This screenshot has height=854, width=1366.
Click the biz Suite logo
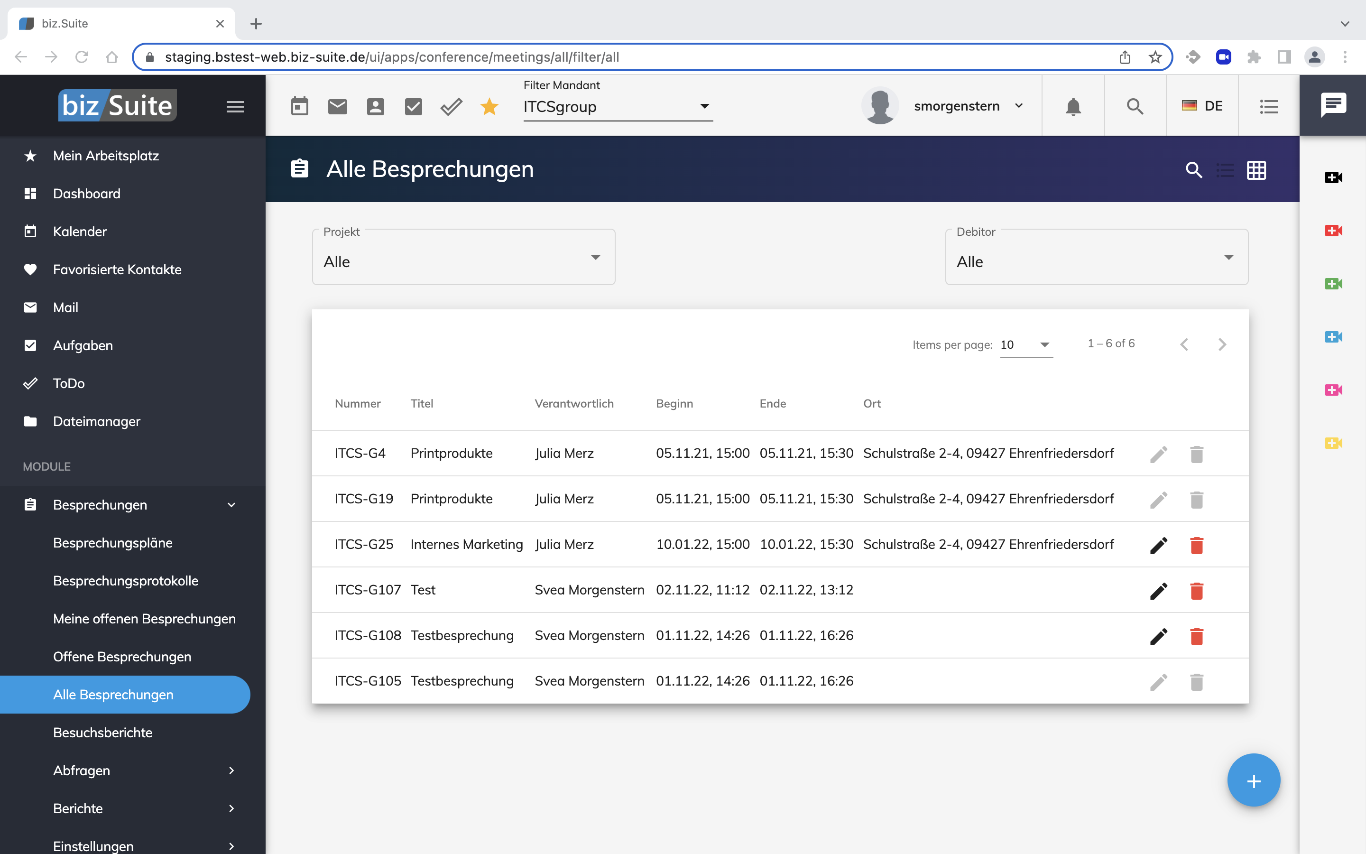118,106
